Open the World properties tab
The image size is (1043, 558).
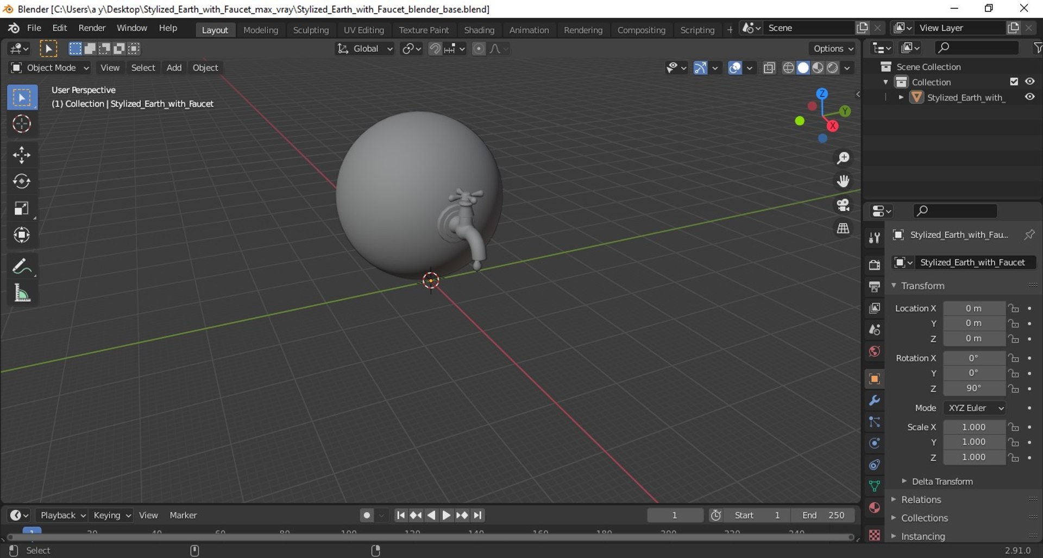point(874,352)
